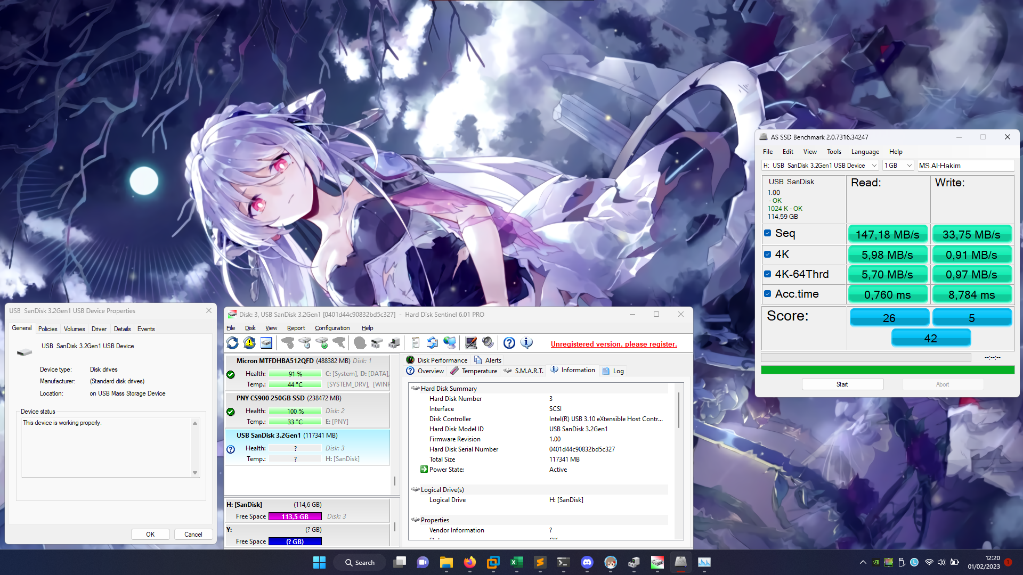The width and height of the screenshot is (1023, 575).
Task: Select the Micron MTFDHBA512QFD disk entry
Action: pyautogui.click(x=307, y=373)
